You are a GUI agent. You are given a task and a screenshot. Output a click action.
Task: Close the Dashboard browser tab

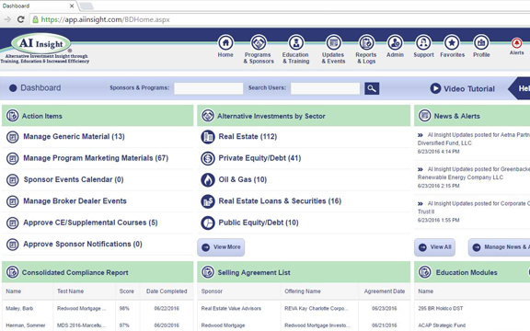tap(72, 6)
